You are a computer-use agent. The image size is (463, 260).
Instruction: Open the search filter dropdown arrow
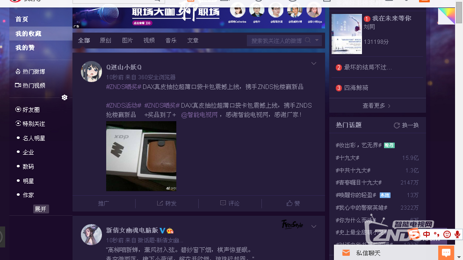(318, 41)
